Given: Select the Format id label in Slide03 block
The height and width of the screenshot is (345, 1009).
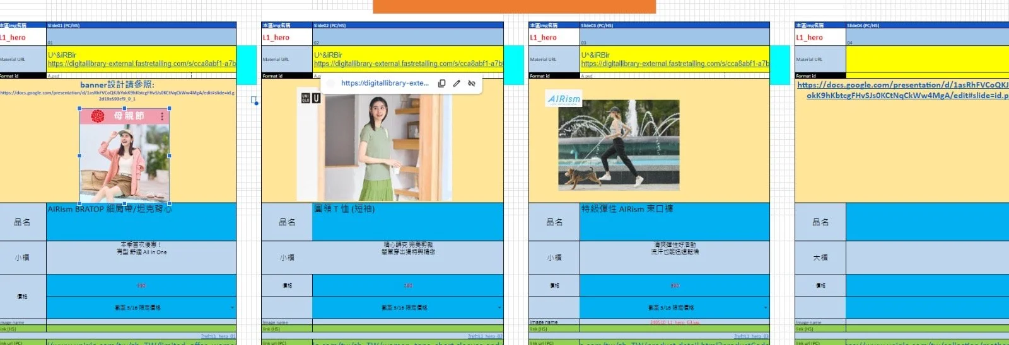Looking at the screenshot, I should 554,76.
